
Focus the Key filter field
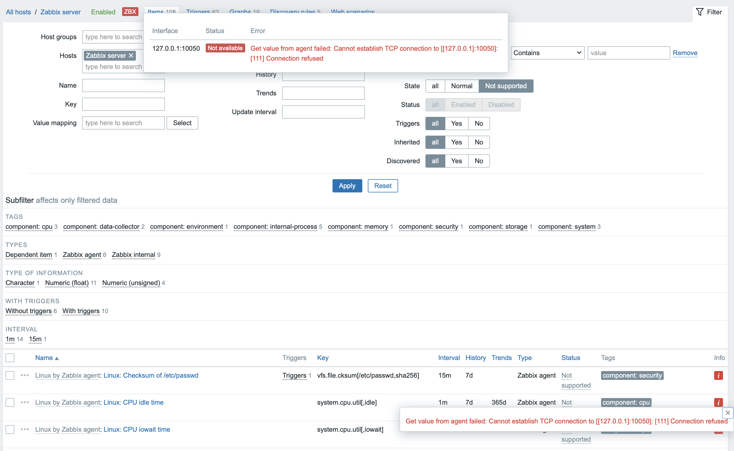124,104
